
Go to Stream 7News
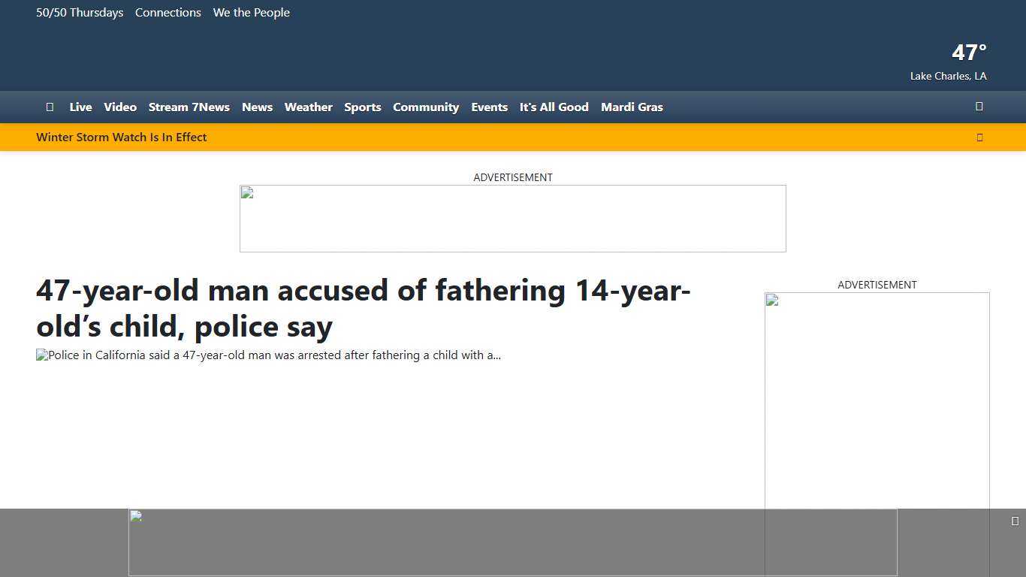[189, 107]
